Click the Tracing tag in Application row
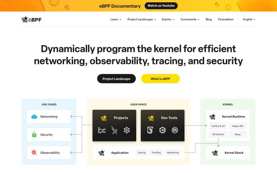The image size is (277, 173). click(142, 153)
